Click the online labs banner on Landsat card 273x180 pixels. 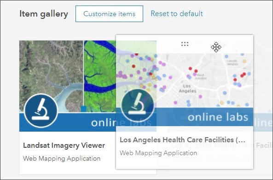click(x=87, y=122)
